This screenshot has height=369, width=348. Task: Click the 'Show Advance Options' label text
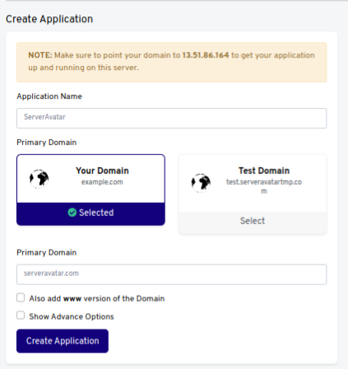pos(72,316)
